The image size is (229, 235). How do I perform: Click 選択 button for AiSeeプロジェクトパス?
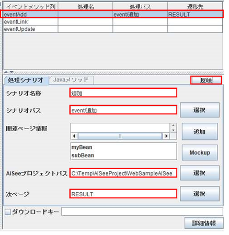(x=200, y=173)
